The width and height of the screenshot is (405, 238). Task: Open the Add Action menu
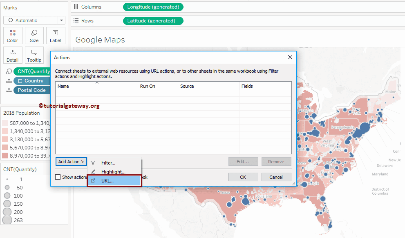(71, 162)
